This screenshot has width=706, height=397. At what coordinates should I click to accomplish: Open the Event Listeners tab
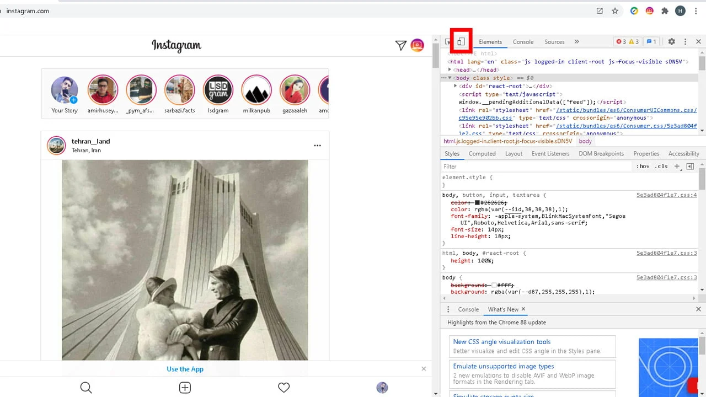pos(550,154)
